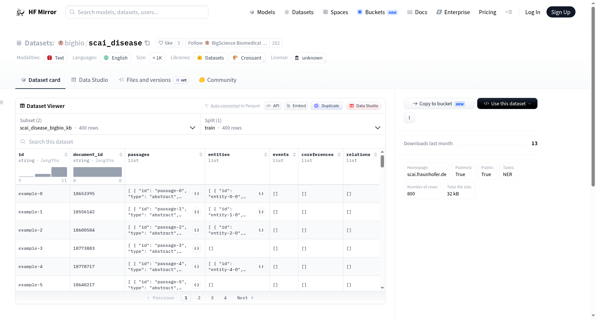Screen dimensions: 596x319
Task: Click the Duplicate button
Action: tap(327, 106)
